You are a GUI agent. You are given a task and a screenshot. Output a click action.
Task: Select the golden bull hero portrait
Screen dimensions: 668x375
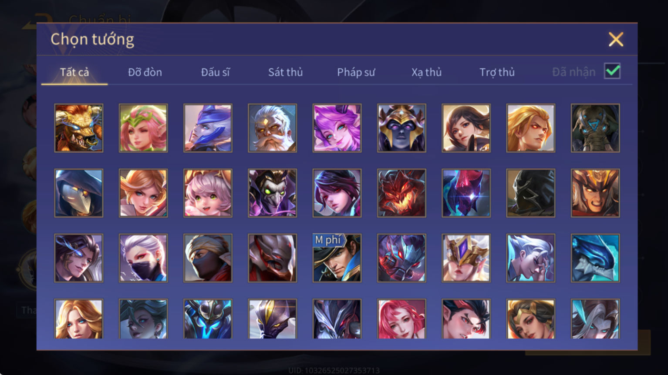point(79,128)
